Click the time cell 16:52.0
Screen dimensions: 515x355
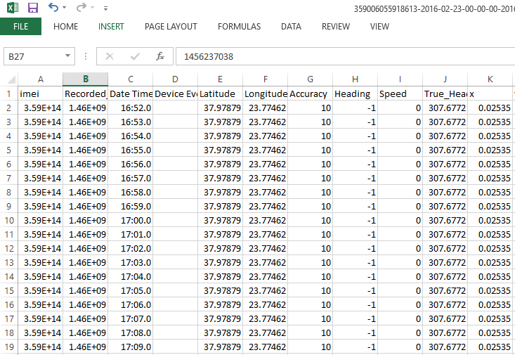[x=131, y=108]
